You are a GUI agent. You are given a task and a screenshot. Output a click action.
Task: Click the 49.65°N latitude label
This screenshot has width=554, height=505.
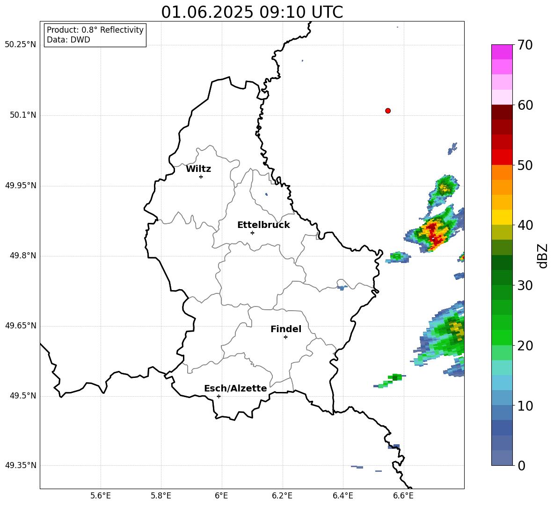(x=21, y=326)
